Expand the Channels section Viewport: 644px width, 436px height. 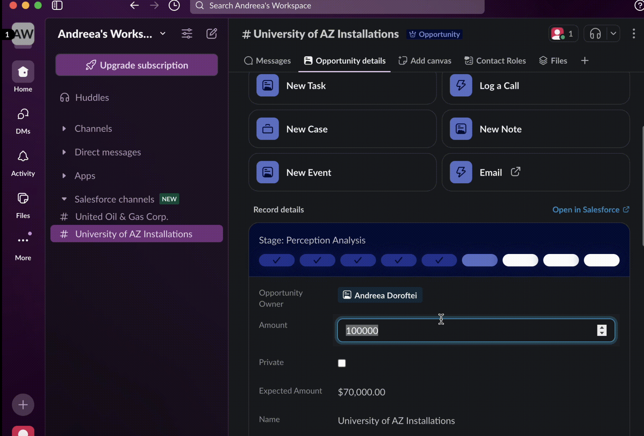pos(64,128)
